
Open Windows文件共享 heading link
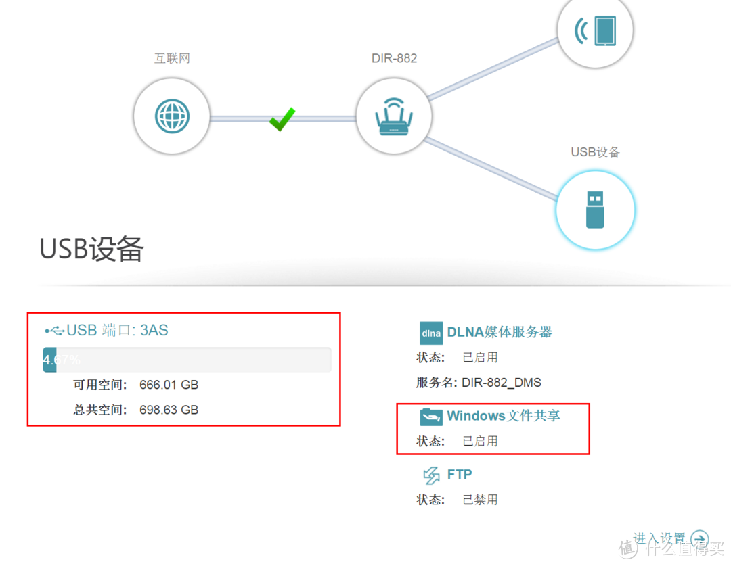tap(504, 415)
